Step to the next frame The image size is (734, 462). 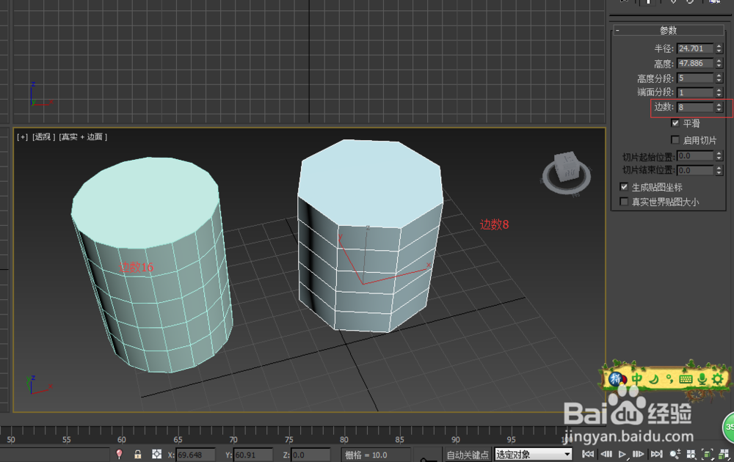[638, 454]
